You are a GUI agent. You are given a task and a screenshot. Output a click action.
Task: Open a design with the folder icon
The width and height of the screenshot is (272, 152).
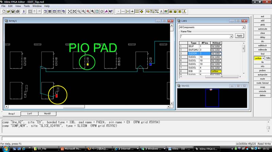[8, 12]
